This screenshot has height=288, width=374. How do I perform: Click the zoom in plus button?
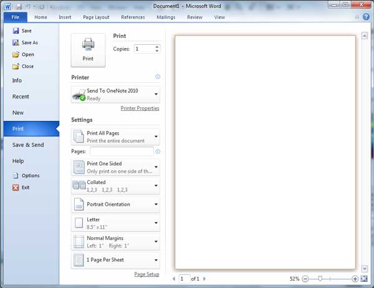click(x=355, y=279)
